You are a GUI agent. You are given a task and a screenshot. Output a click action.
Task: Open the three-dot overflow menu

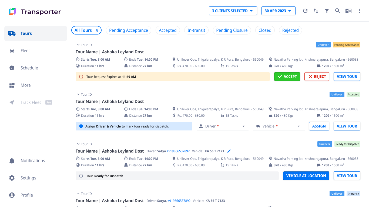click(359, 11)
